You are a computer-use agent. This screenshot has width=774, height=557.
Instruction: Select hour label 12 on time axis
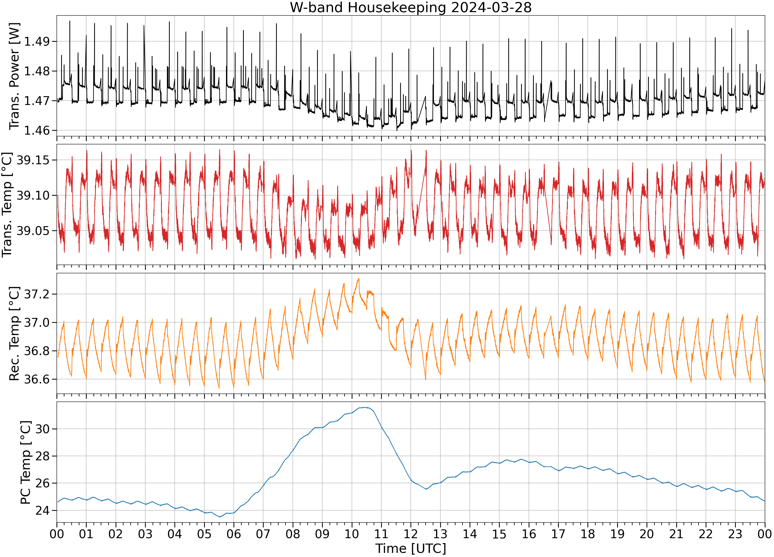click(411, 534)
